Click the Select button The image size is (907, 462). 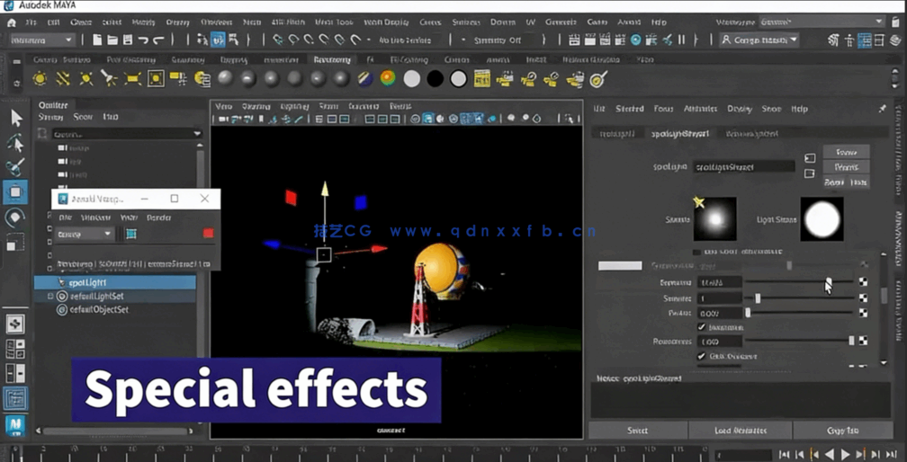[x=637, y=431]
